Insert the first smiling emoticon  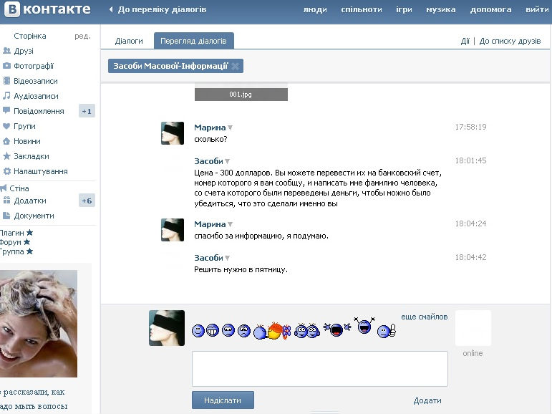pos(198,331)
